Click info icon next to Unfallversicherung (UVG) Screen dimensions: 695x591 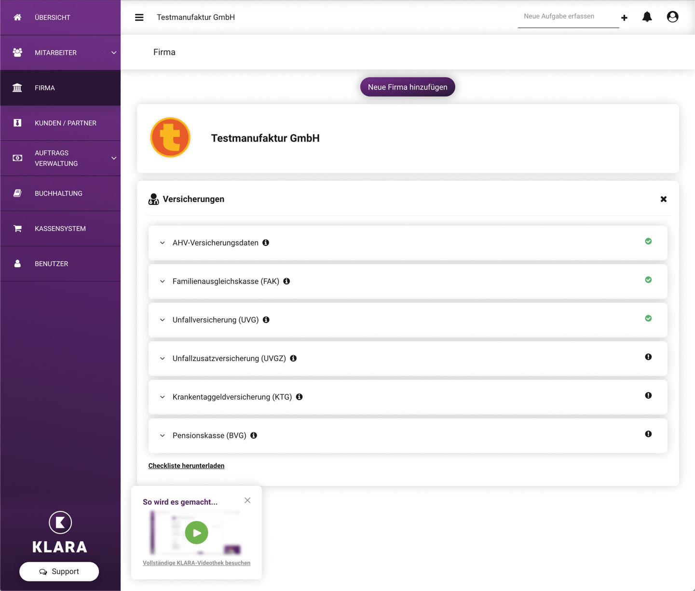(266, 320)
